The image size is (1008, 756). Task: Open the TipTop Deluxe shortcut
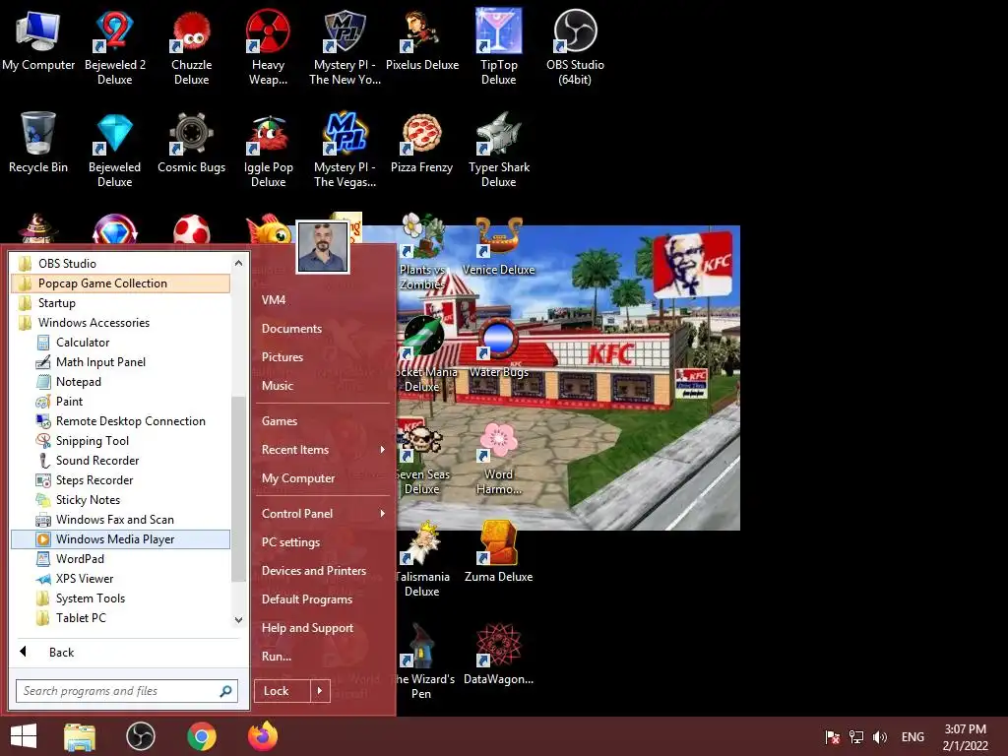498,47
